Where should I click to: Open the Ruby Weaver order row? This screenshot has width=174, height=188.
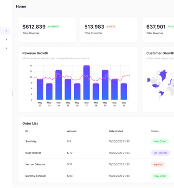coord(98,153)
